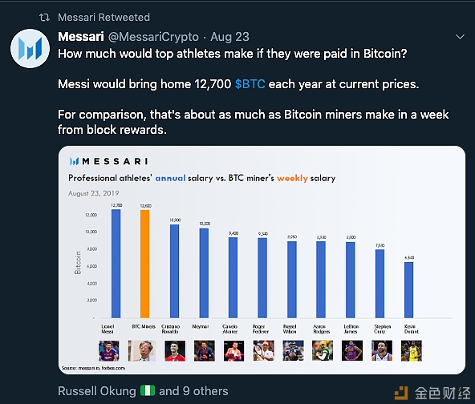Click the retweet icon beside Messari Retweeted
Viewport: 475px width, 404px height.
[x=45, y=18]
